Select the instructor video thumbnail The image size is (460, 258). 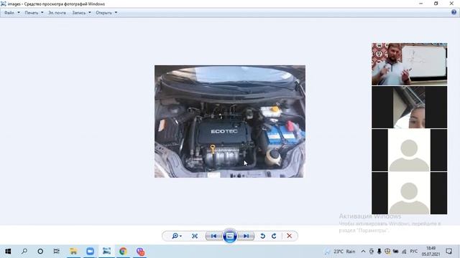coord(410,64)
